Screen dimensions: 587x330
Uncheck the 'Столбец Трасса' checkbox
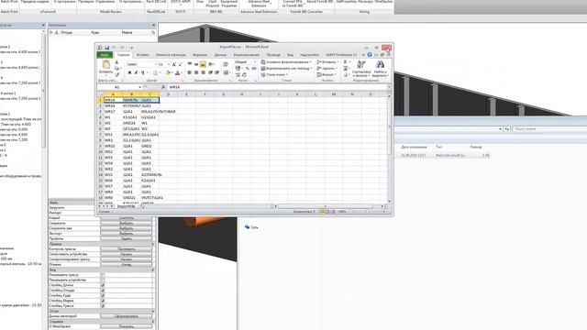tap(103, 306)
